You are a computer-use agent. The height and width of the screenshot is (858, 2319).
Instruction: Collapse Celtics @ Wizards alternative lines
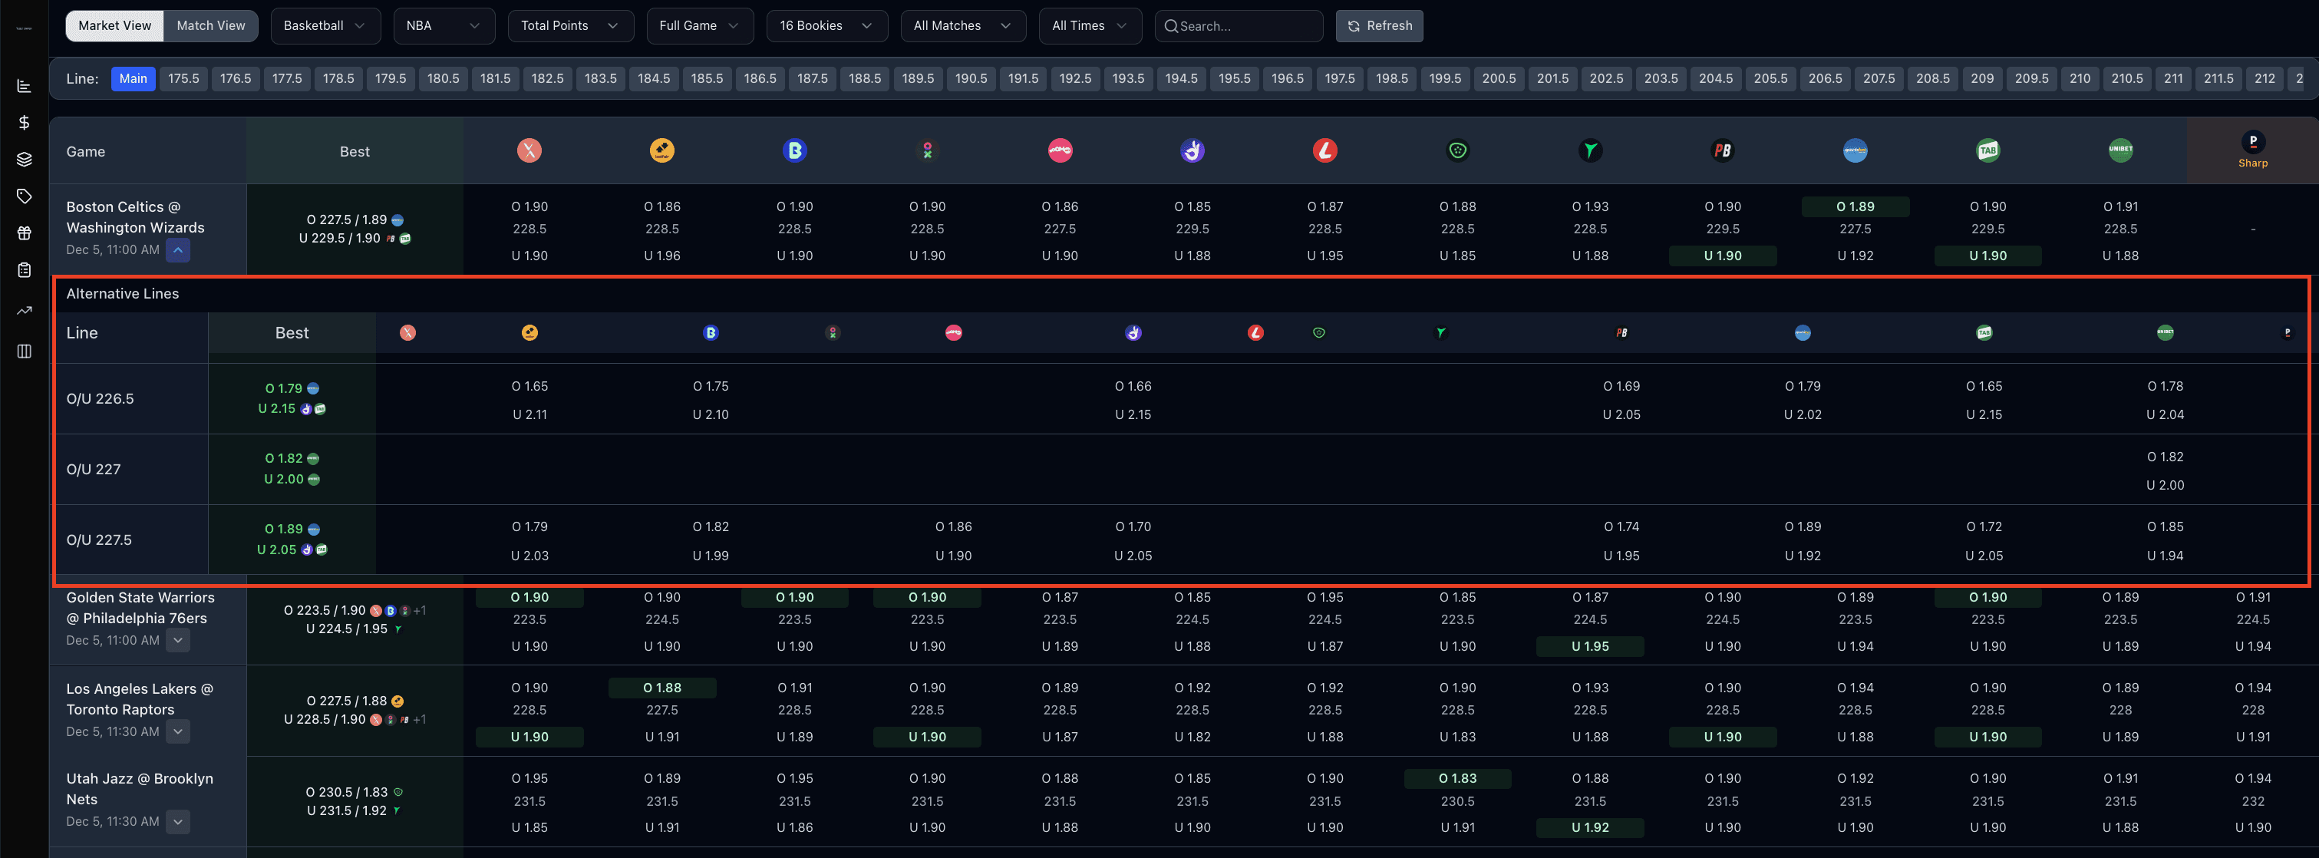tap(178, 250)
